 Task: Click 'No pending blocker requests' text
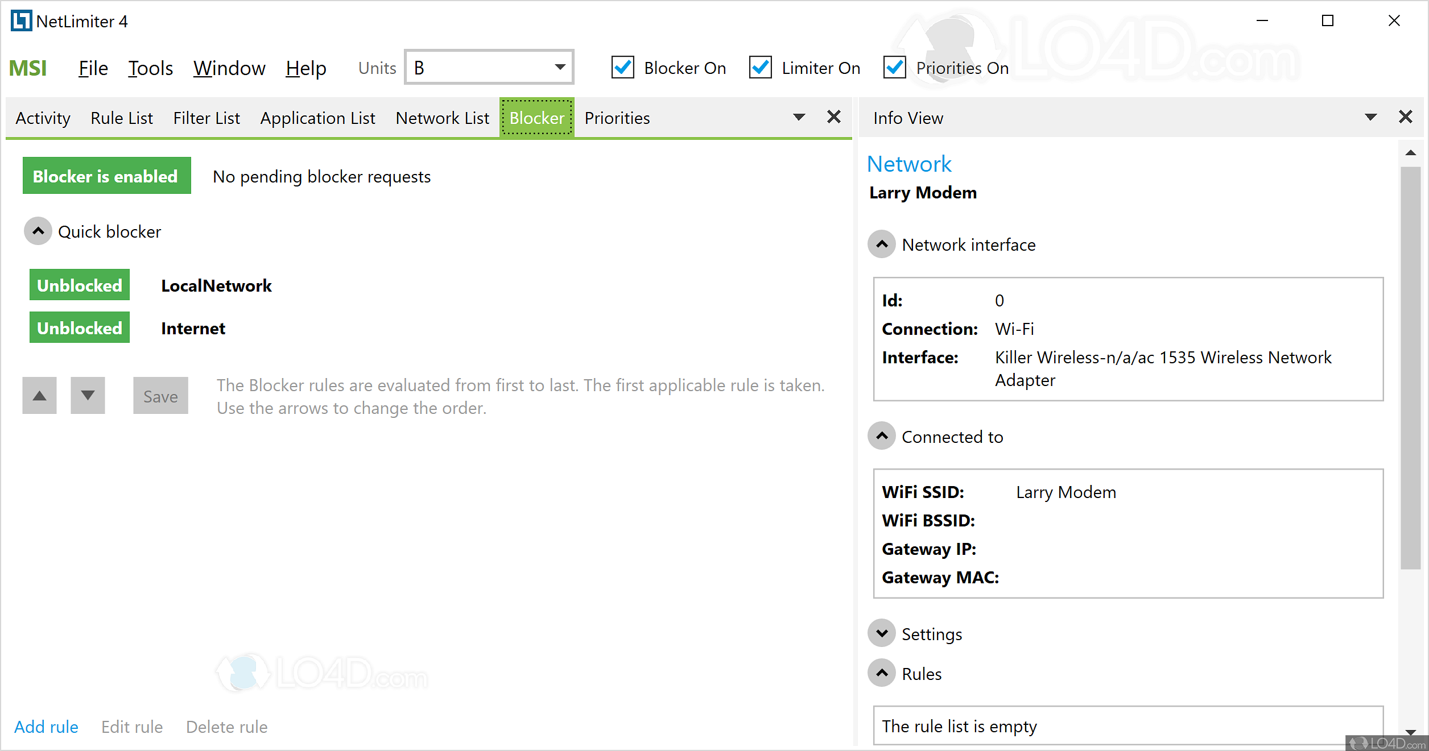321,177
